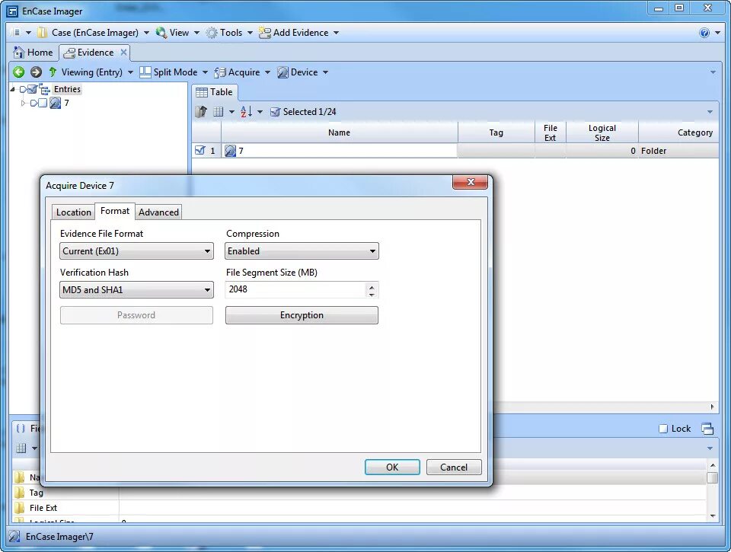This screenshot has height=552, width=731.
Task: Open the Acquire menu in evidence toolbar
Action: click(x=242, y=72)
